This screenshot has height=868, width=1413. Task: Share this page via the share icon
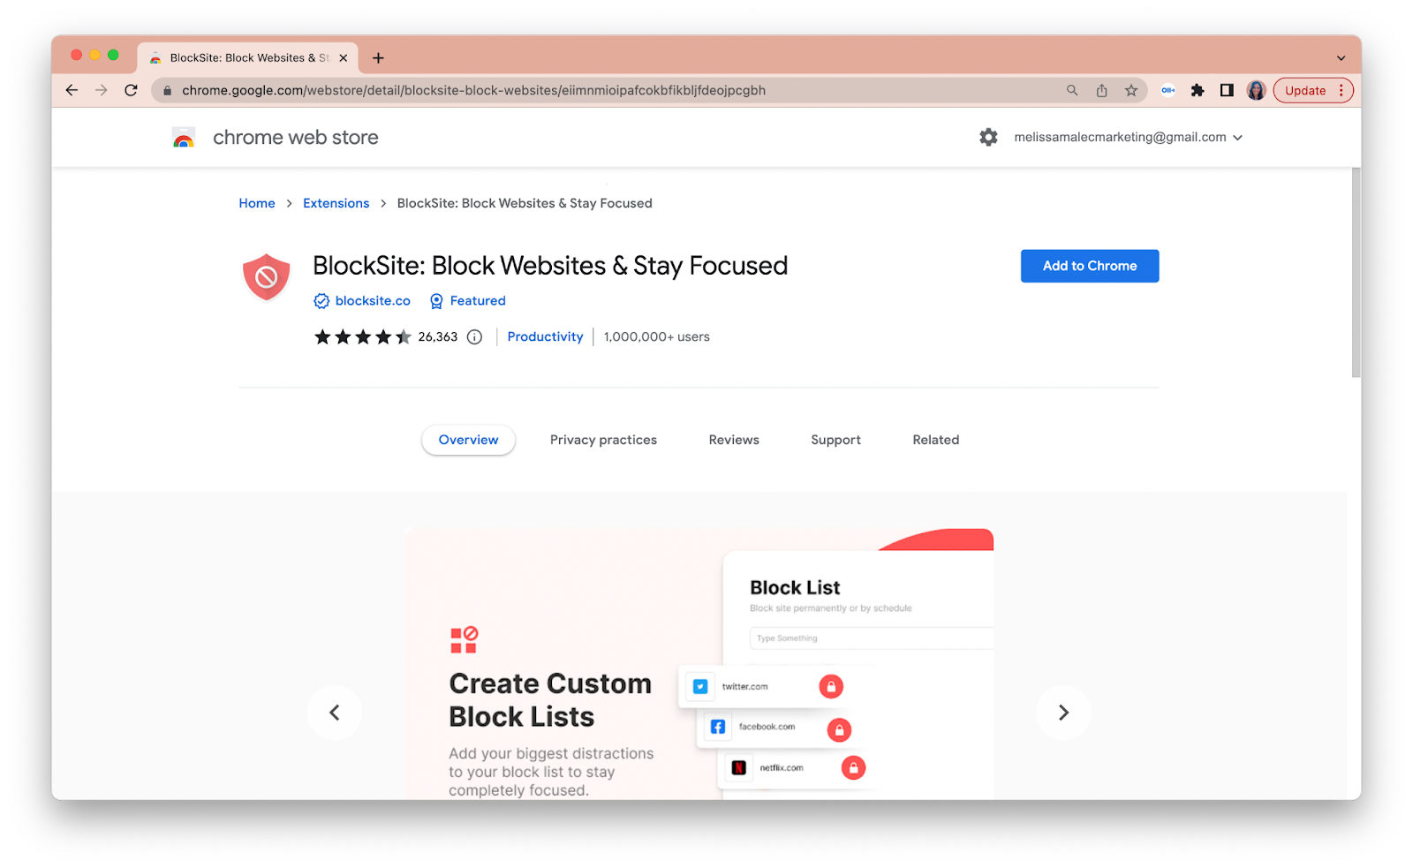pyautogui.click(x=1101, y=90)
